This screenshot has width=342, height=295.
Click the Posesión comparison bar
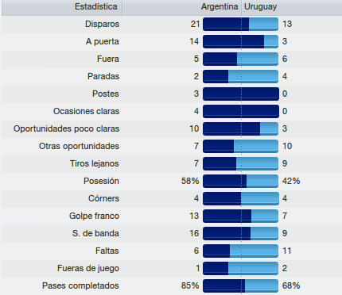tap(241, 181)
